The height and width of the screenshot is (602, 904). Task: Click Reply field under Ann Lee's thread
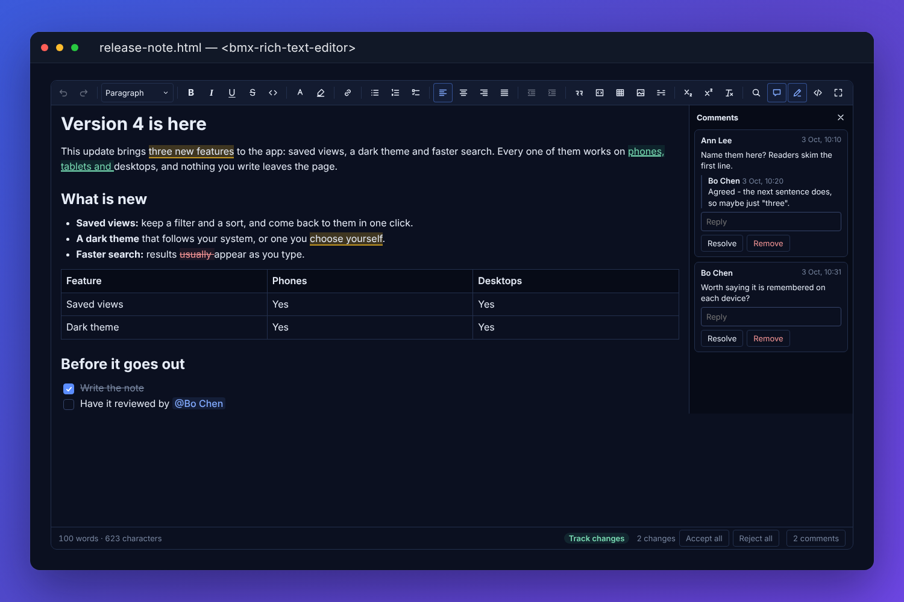pos(771,222)
